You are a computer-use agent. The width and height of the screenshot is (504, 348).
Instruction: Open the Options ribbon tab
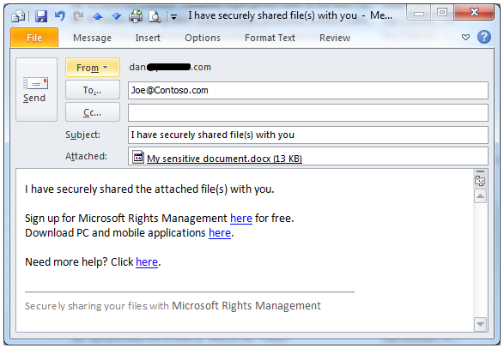(203, 38)
